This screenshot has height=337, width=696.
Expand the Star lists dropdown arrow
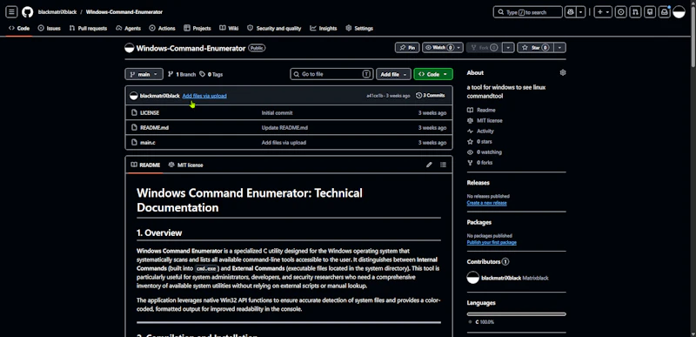[x=560, y=48]
